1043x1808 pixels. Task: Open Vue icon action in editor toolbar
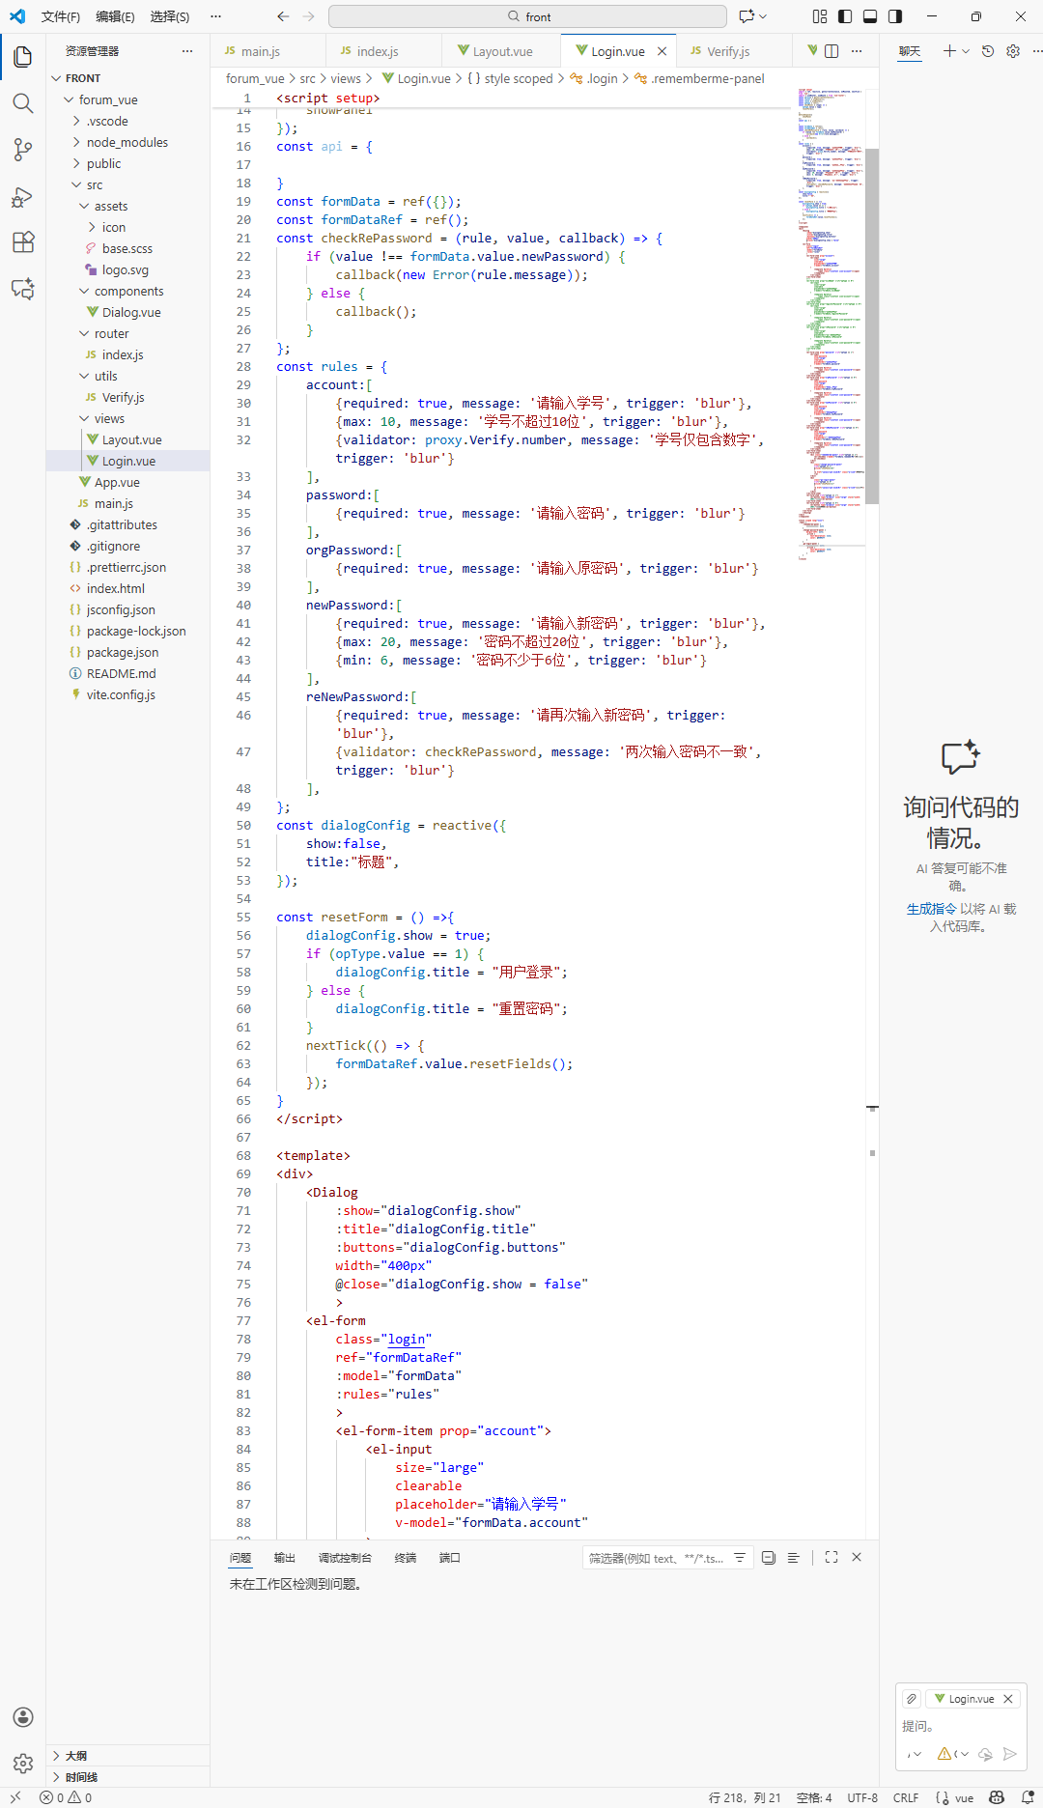812,51
